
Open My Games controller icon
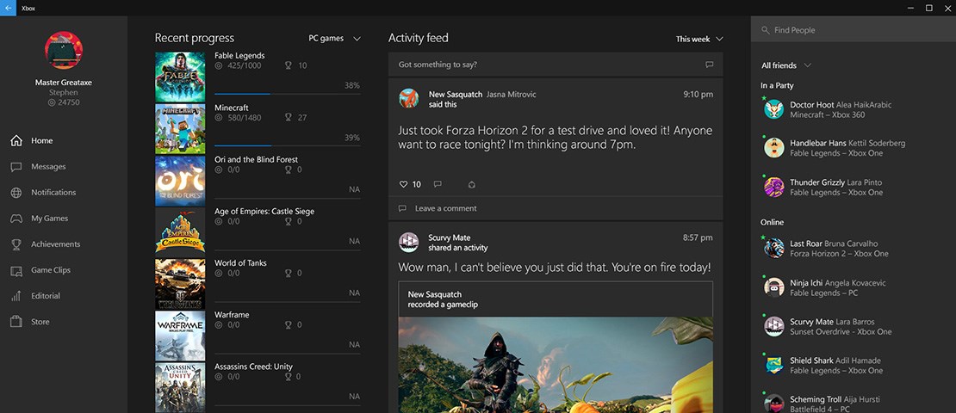tap(16, 218)
